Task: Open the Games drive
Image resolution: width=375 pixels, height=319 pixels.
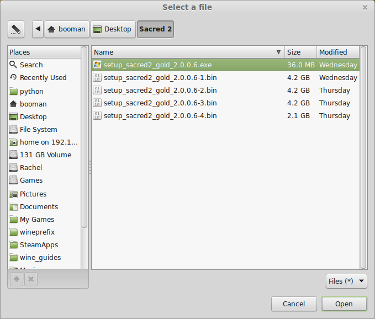Action: click(44, 180)
